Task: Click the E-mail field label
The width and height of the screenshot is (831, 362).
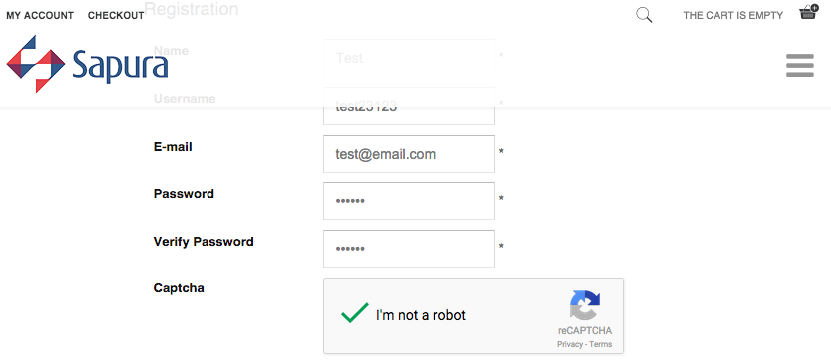Action: point(173,147)
